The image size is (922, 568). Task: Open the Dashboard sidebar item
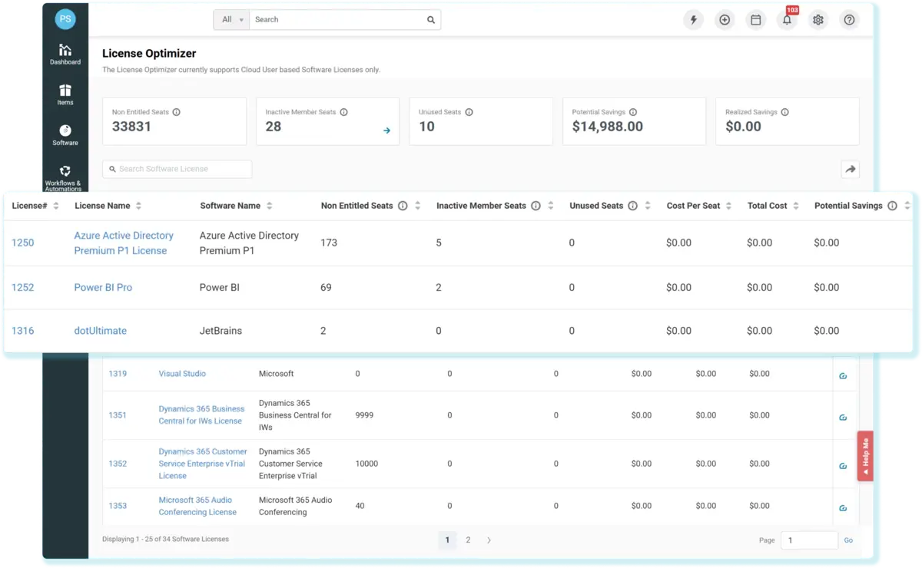(x=65, y=54)
